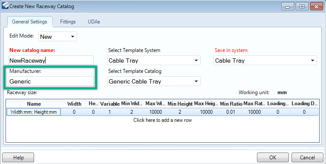
Task: Expand the Save in system dropdown
Action: click(265, 60)
